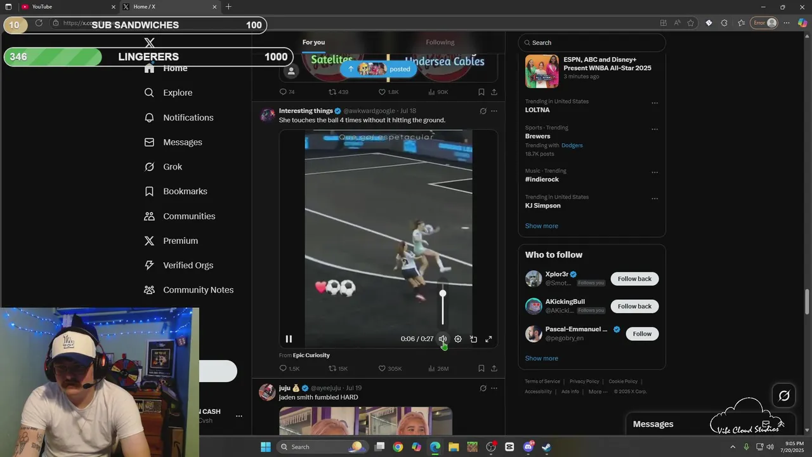
Task: Follow back Xplor3r
Action: [634, 279]
